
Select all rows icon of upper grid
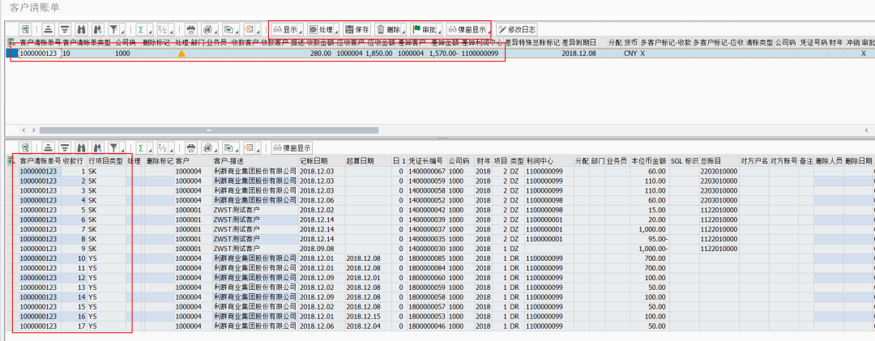click(x=11, y=42)
